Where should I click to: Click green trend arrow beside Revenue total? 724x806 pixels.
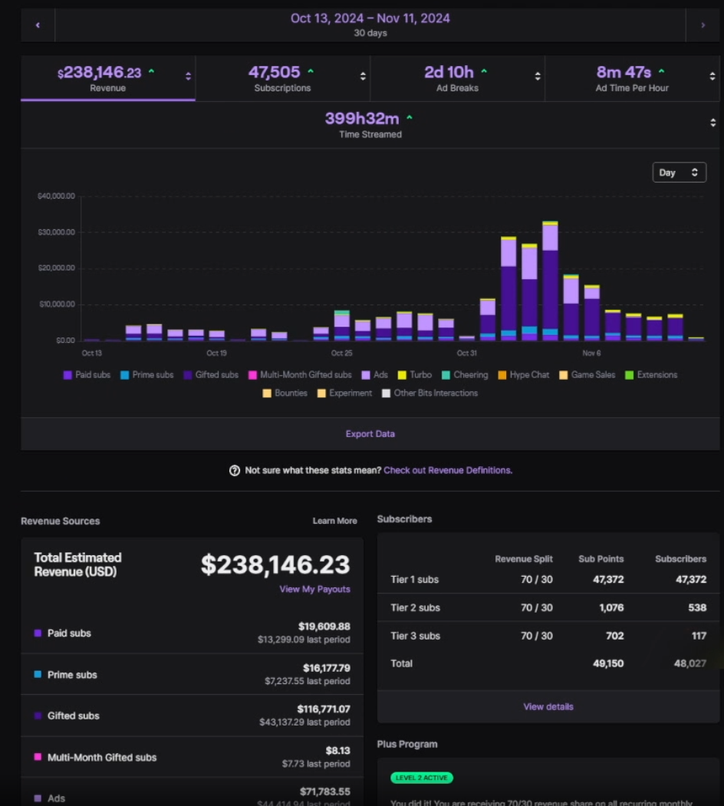151,71
